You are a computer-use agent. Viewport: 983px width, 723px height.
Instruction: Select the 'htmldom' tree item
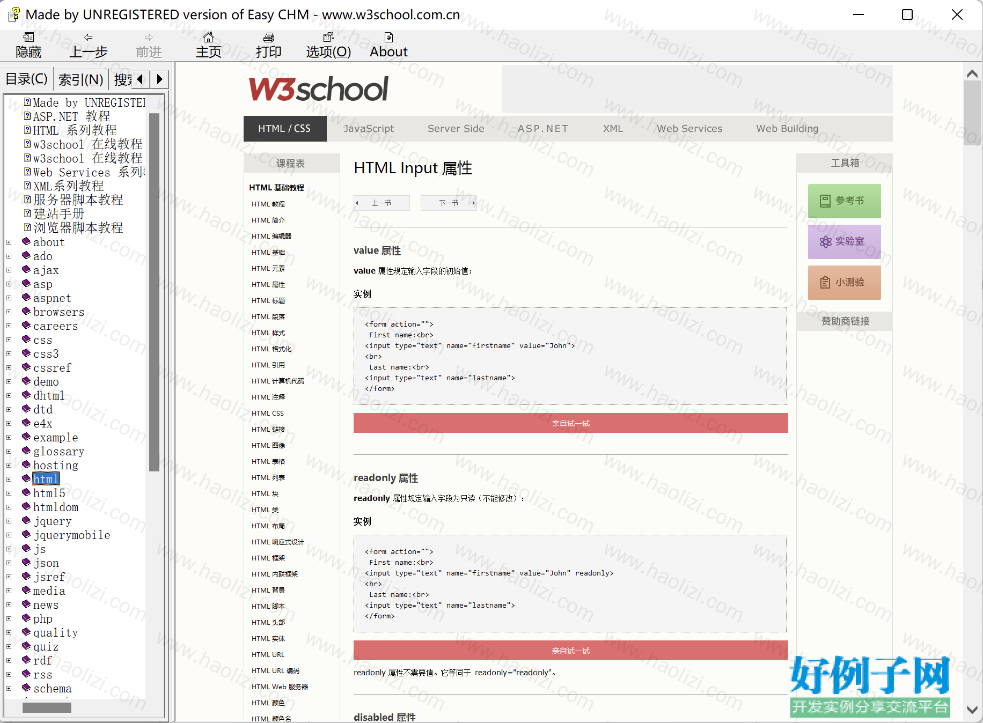click(56, 507)
